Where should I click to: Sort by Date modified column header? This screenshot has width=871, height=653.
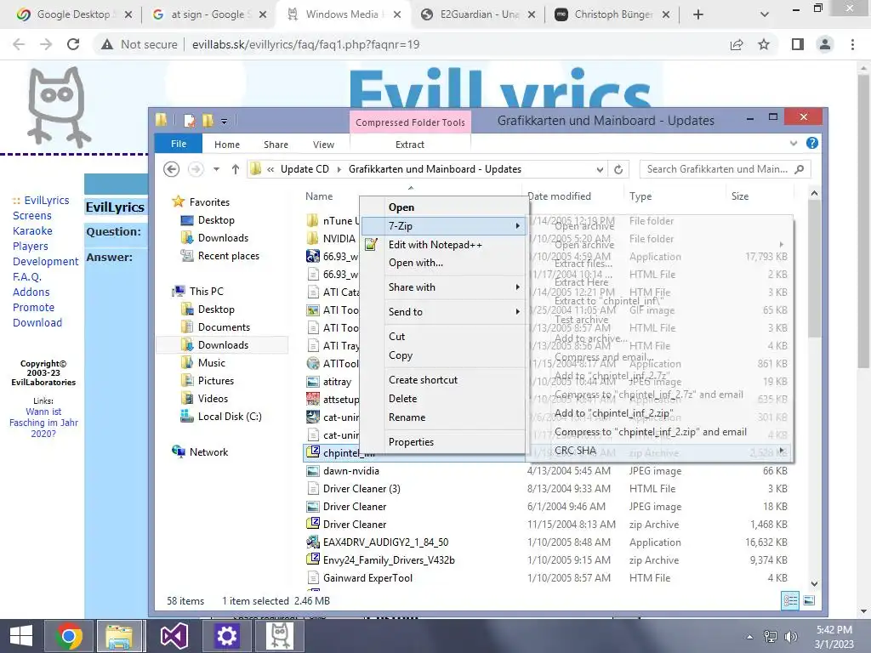560,196
